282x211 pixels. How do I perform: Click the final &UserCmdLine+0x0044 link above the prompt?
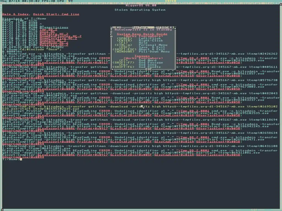click(23, 157)
